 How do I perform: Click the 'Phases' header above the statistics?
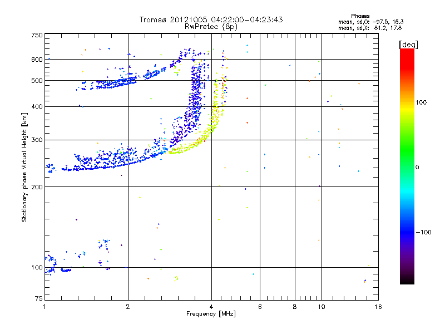(360, 16)
